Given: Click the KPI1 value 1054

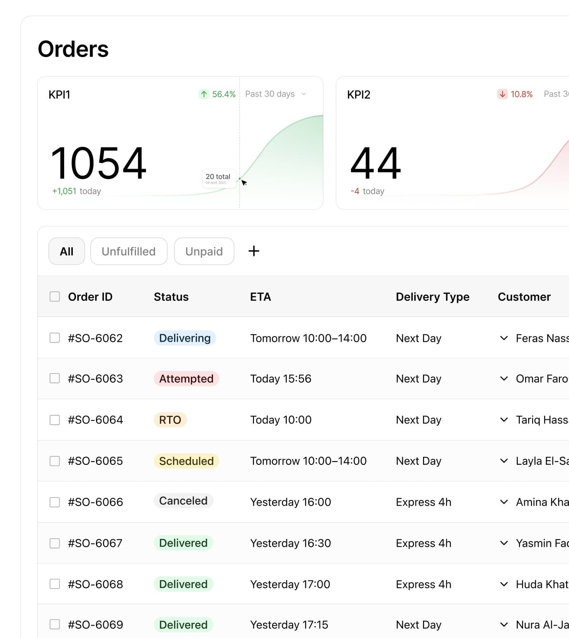Looking at the screenshot, I should [98, 163].
